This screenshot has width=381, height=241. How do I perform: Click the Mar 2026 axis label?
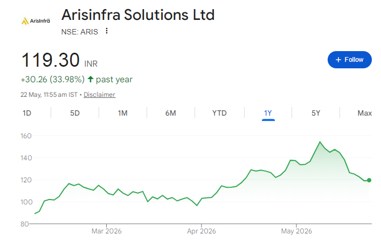click(x=106, y=231)
